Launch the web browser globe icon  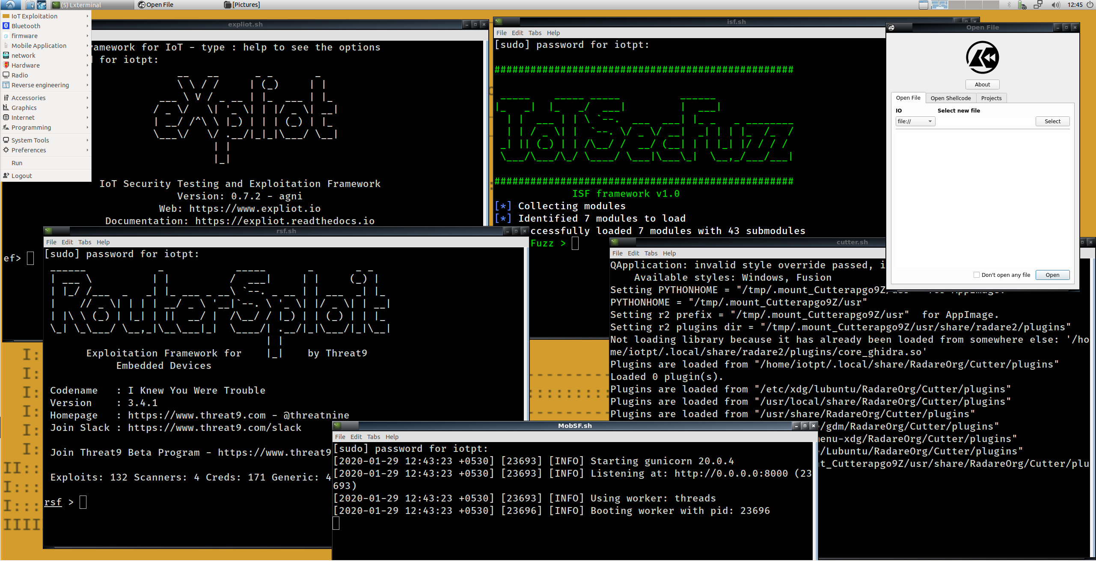point(42,5)
